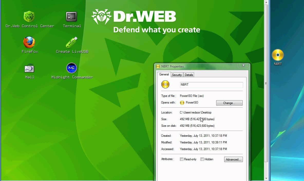Click the location path C:\Users\redsox\Desktop
The height and width of the screenshot is (181, 304).
196,112
